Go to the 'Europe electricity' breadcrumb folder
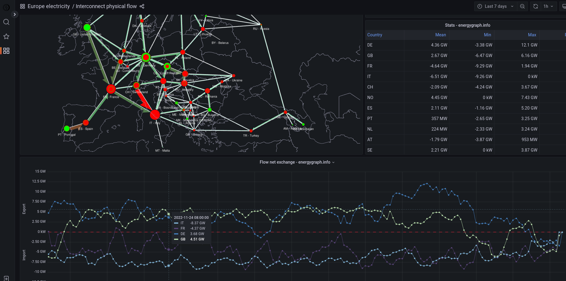Screen dimensions: 566x281 tap(48, 6)
